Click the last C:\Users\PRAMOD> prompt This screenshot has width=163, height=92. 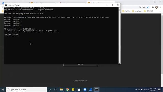pyautogui.click(x=12, y=35)
